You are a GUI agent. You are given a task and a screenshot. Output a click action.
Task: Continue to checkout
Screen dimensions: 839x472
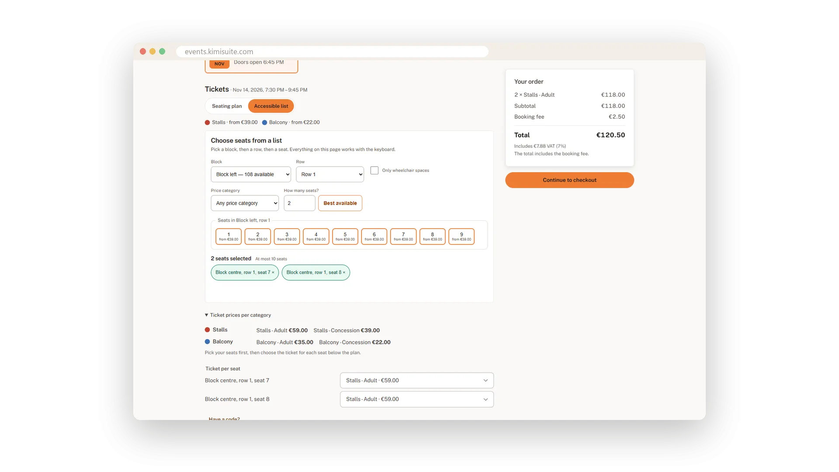pos(569,180)
